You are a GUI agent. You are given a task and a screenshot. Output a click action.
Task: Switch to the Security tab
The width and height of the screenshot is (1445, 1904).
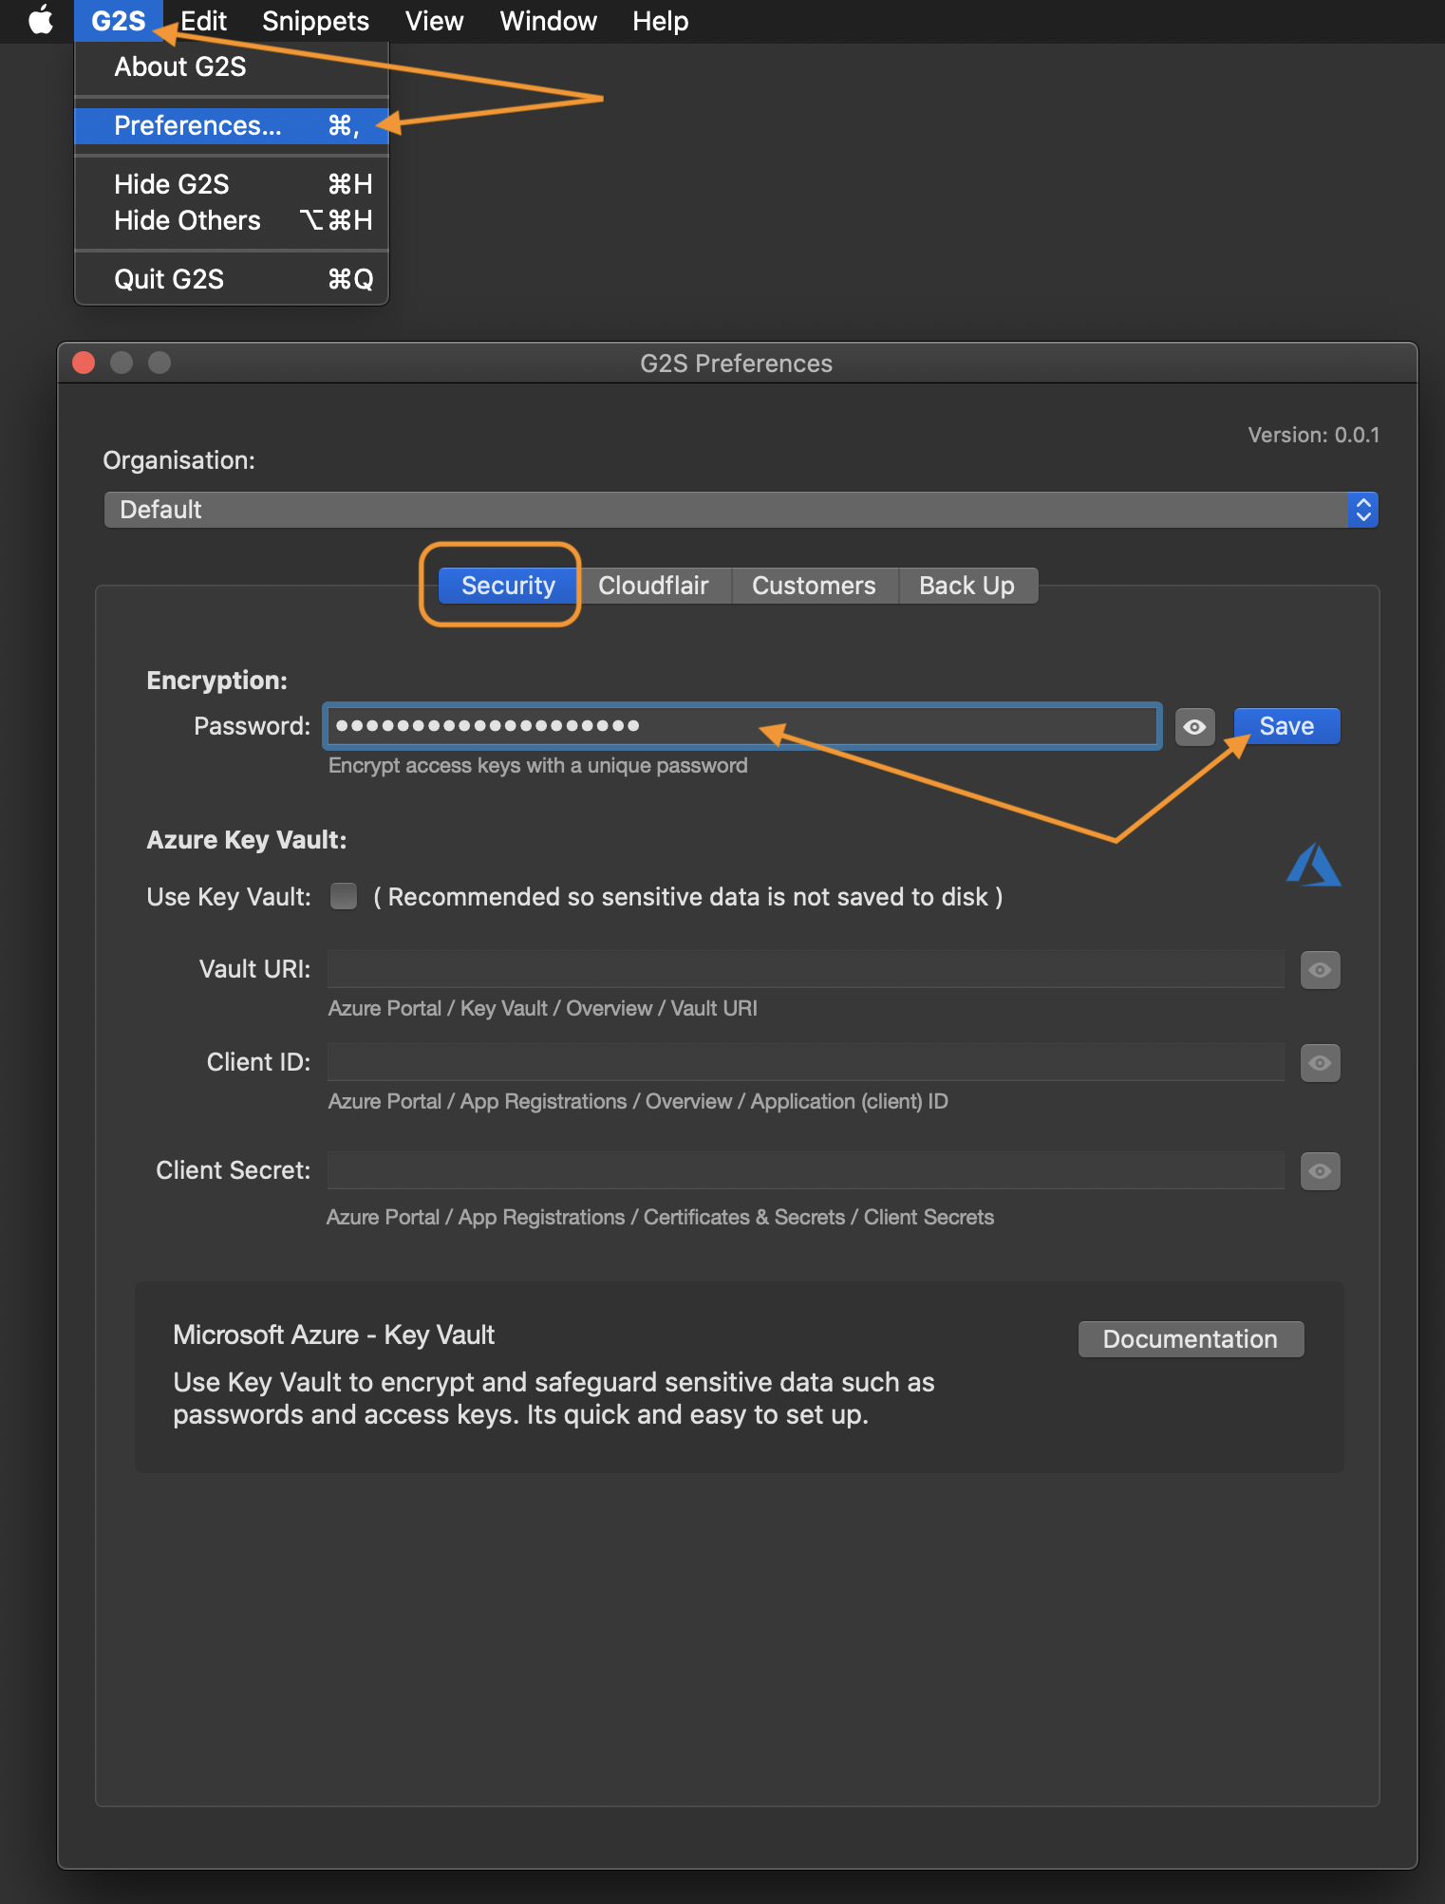click(x=508, y=586)
